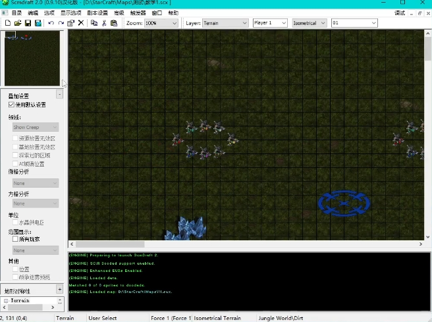Click the Copy icon in toolbar
432x322 pixels.
coord(94,23)
